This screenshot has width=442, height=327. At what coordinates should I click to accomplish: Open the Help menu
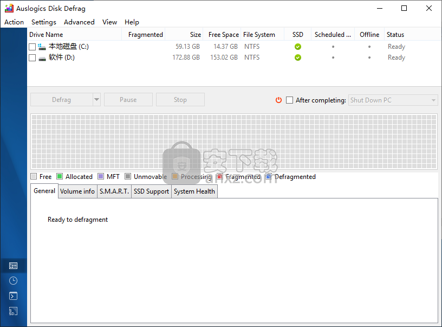coord(132,22)
